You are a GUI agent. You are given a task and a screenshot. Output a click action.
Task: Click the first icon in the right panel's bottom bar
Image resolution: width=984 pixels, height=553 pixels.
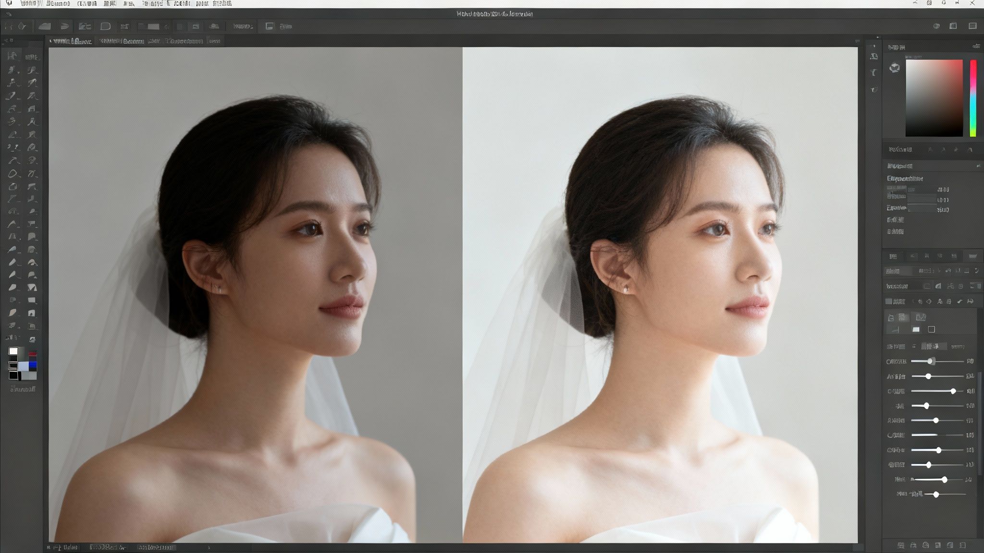(x=901, y=545)
